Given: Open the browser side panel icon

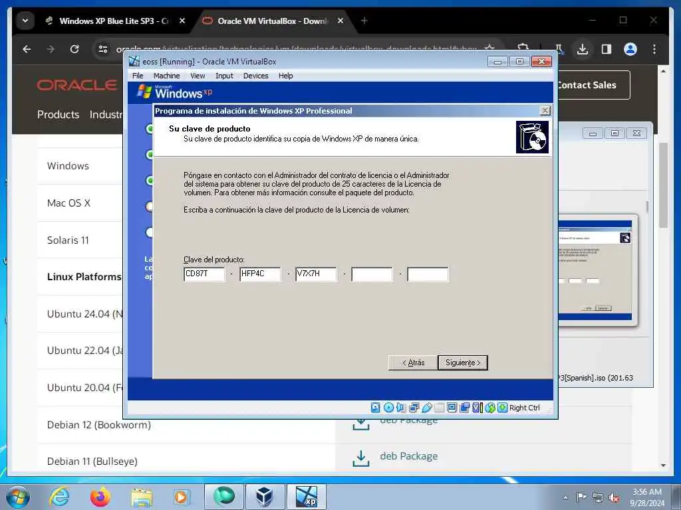Looking at the screenshot, I should (607, 49).
